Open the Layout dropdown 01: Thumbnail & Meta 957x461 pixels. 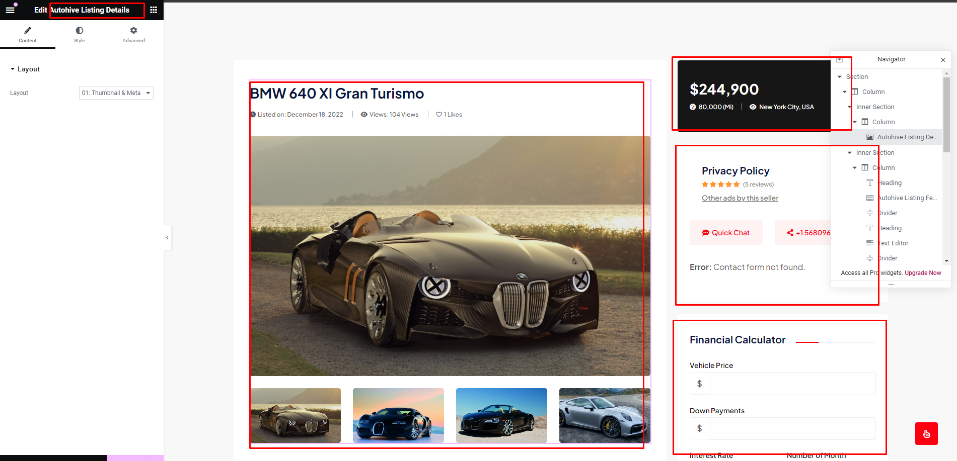coord(116,93)
